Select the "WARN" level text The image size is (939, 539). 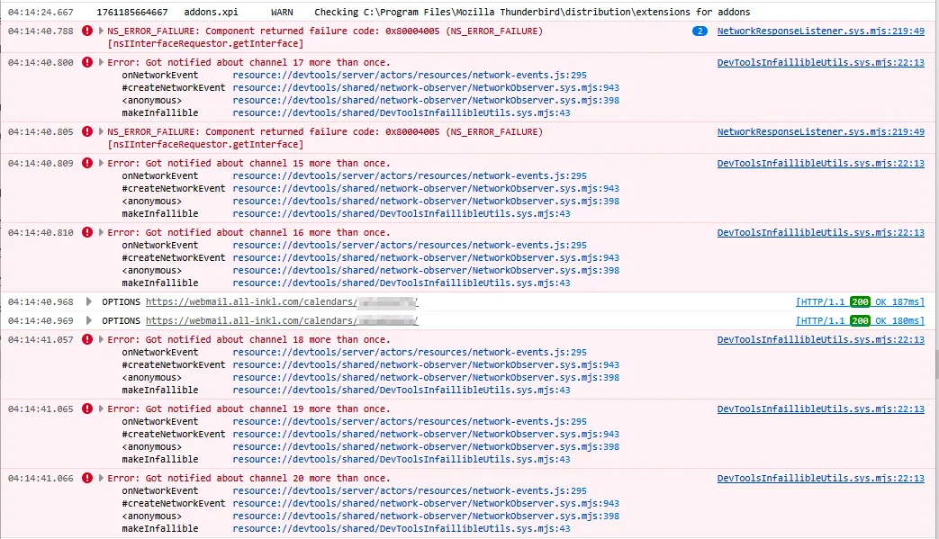click(x=282, y=12)
